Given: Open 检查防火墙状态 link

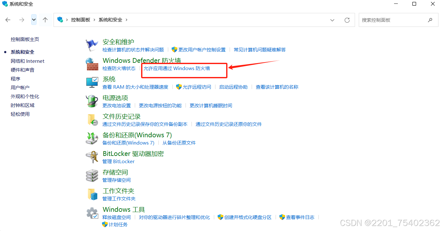Looking at the screenshot, I should (x=119, y=68).
